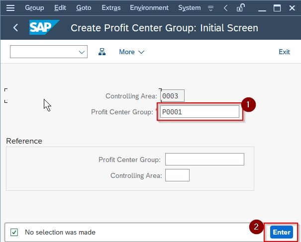Open the hamburger menu icon
Viewport: 301px width, 242px height.
point(10,8)
